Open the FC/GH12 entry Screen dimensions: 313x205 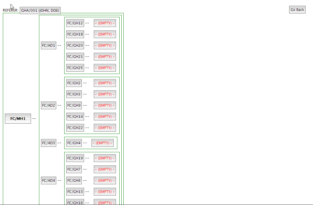coord(75,23)
